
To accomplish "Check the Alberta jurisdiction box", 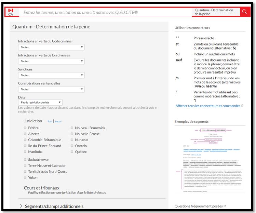I will [25, 134].
